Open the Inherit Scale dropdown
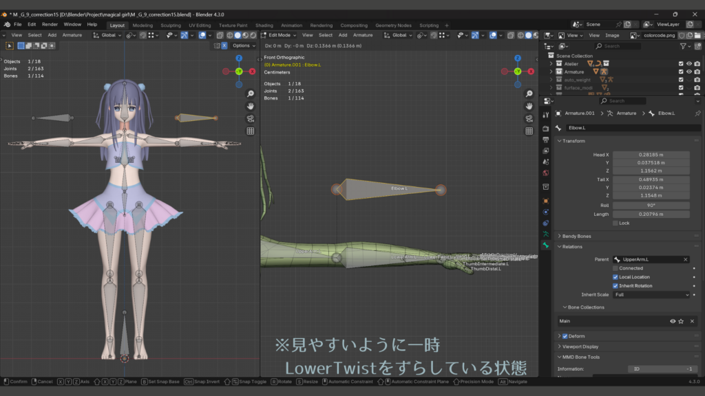This screenshot has height=396, width=705. click(x=651, y=295)
